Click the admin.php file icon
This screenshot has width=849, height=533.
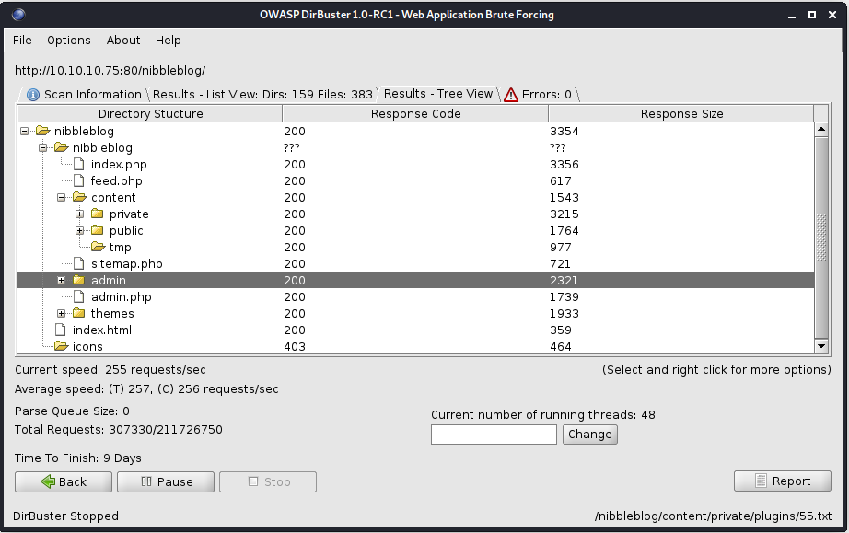(x=79, y=297)
